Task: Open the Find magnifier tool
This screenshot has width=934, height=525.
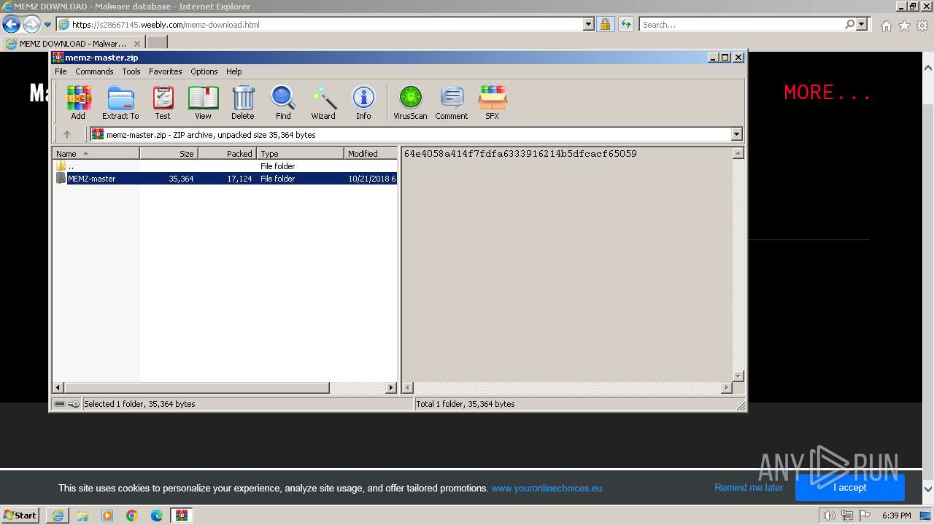Action: click(x=283, y=102)
